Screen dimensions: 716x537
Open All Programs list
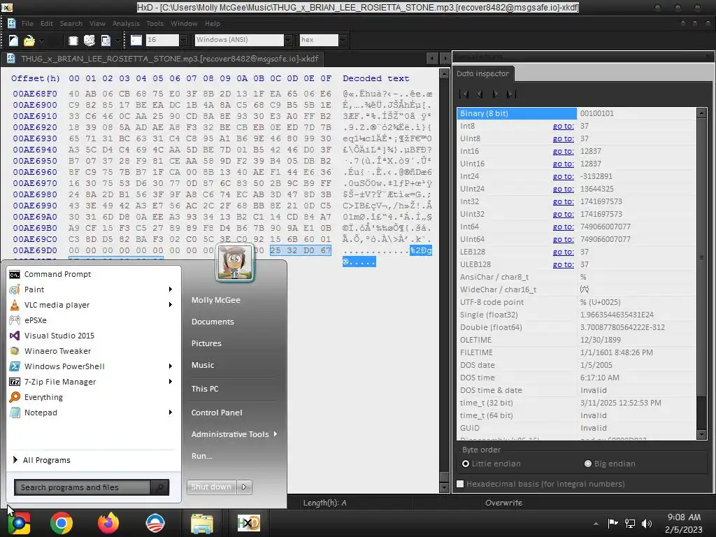click(42, 460)
